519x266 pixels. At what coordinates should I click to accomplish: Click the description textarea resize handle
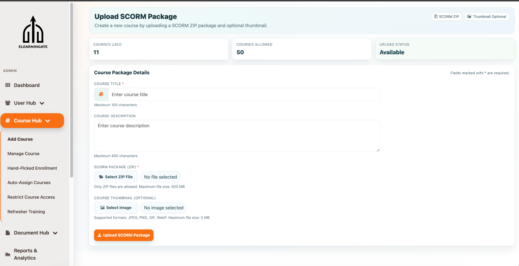tap(378, 150)
